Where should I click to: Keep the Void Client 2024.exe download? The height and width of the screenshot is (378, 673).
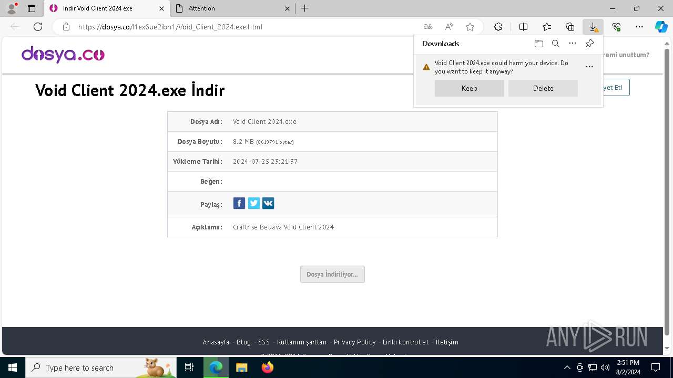pos(470,88)
